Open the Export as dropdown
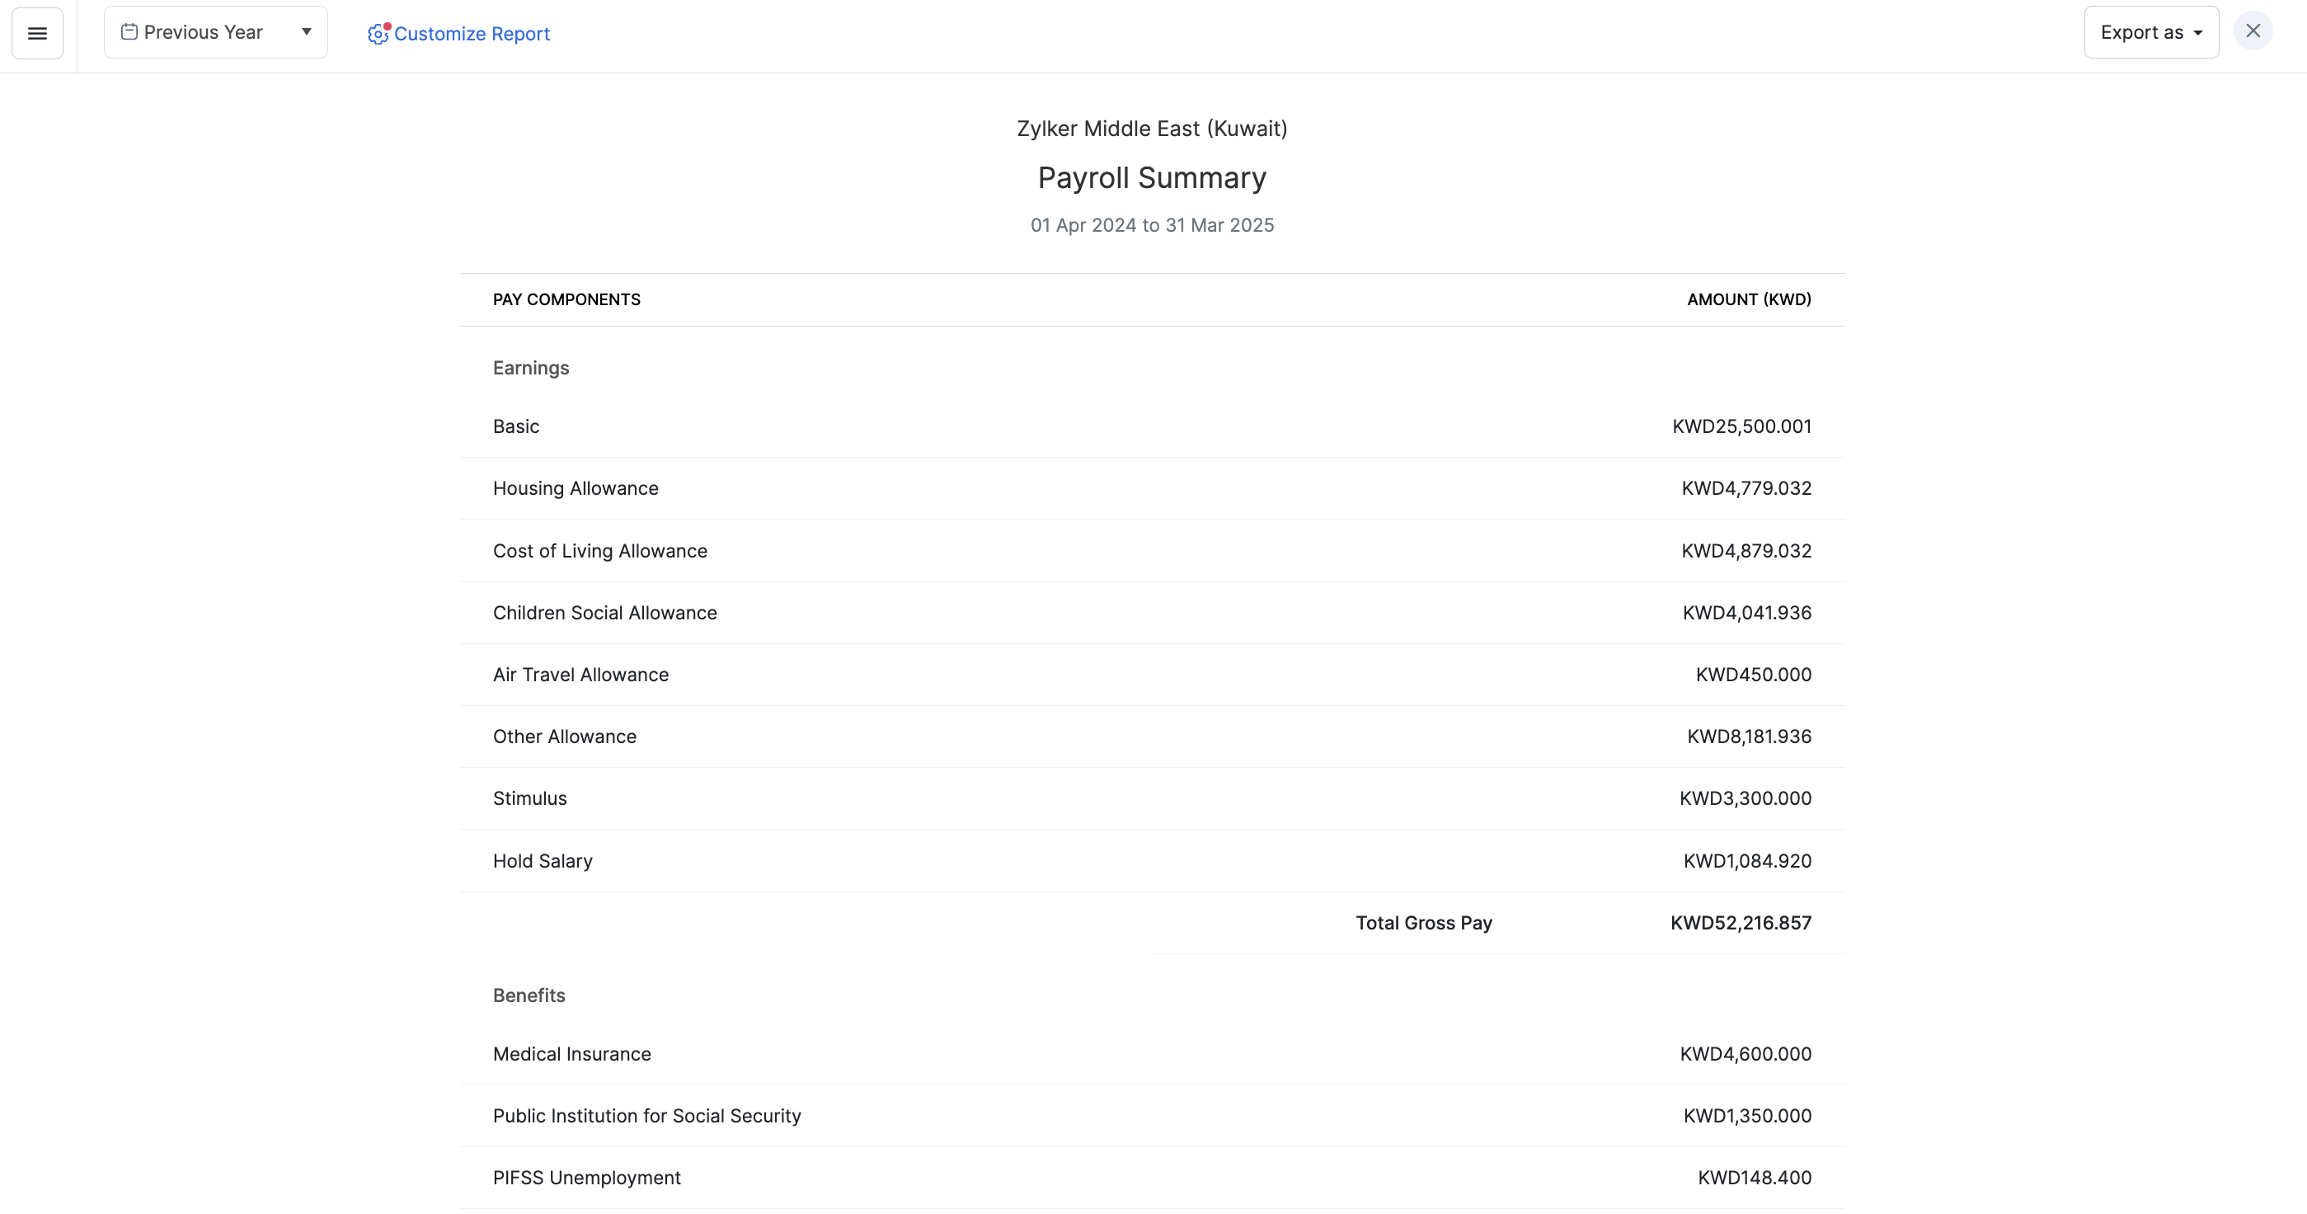2307x1214 pixels. [2150, 32]
